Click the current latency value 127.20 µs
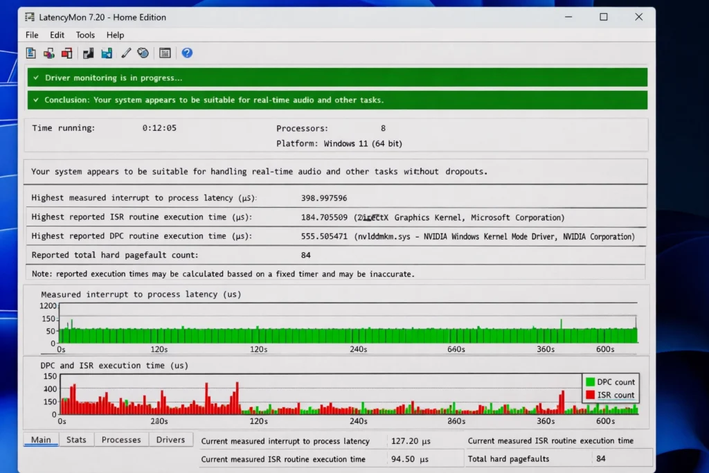The image size is (709, 473). click(x=411, y=441)
